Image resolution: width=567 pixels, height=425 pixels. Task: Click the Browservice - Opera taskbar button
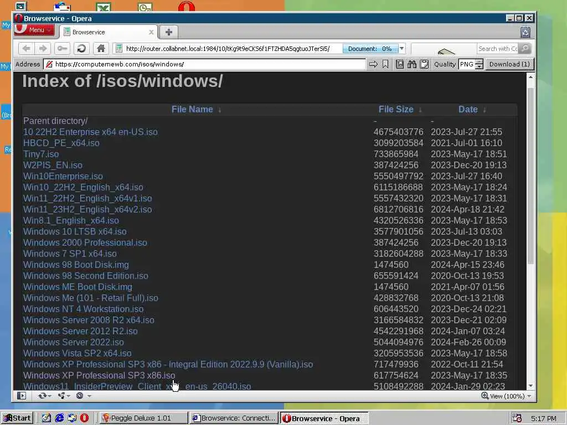click(x=324, y=418)
